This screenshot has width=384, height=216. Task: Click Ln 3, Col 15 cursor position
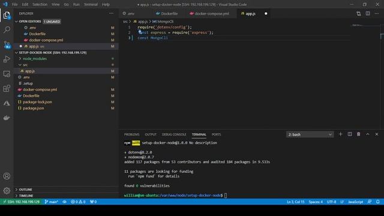pos(295,202)
